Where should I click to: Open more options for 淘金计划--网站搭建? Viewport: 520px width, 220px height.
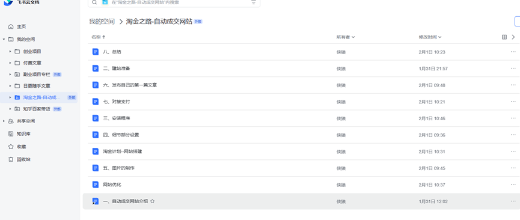[x=513, y=151]
